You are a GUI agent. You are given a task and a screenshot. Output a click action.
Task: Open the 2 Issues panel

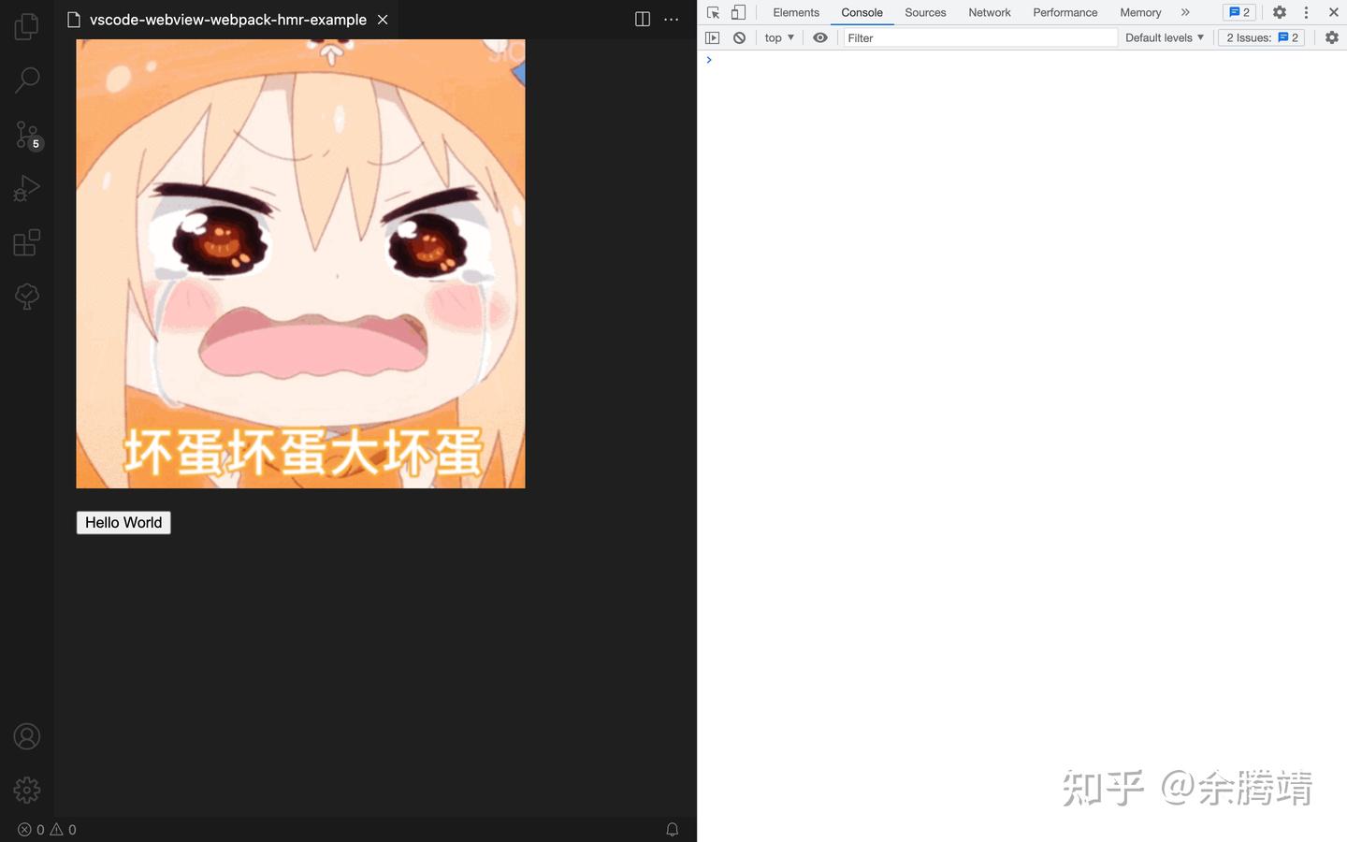[1260, 36]
